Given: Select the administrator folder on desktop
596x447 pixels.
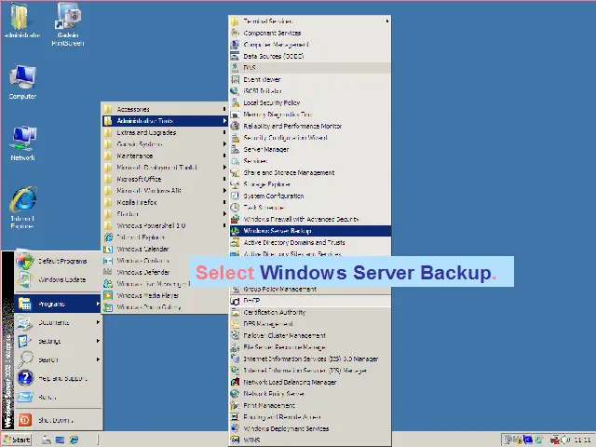Looking at the screenshot, I should 22,20.
